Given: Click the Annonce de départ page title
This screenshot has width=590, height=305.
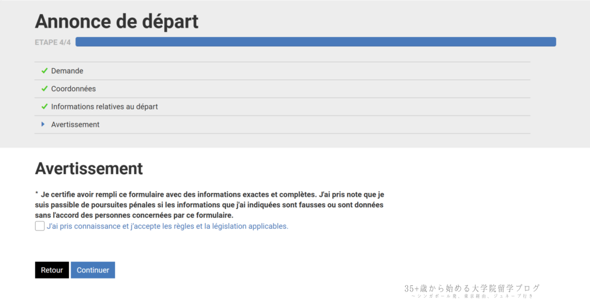Looking at the screenshot, I should 117,22.
